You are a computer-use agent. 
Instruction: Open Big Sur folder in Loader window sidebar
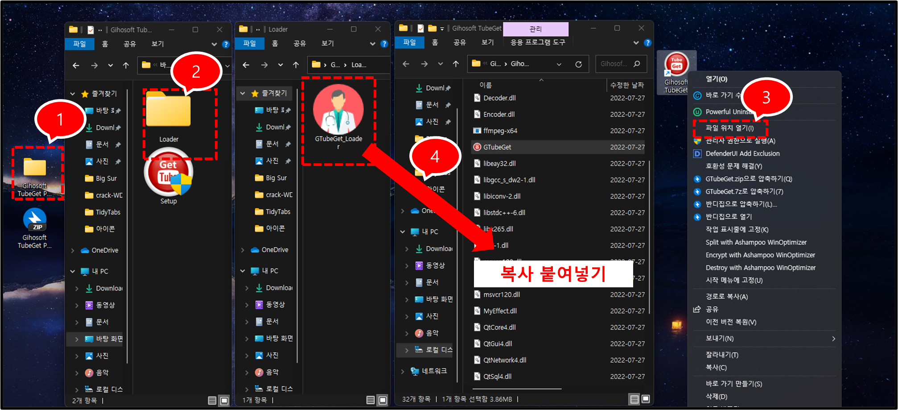[276, 178]
